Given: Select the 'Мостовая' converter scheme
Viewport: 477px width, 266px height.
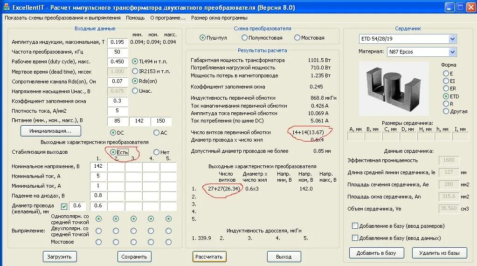Looking at the screenshot, I should pyautogui.click(x=297, y=38).
